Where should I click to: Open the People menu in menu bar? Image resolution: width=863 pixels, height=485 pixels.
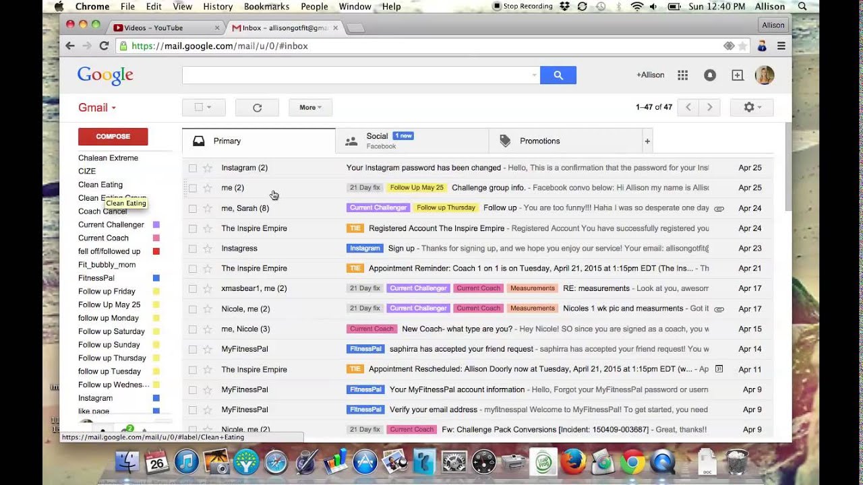pyautogui.click(x=314, y=6)
